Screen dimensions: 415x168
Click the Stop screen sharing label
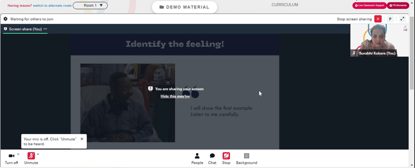[x=354, y=19]
